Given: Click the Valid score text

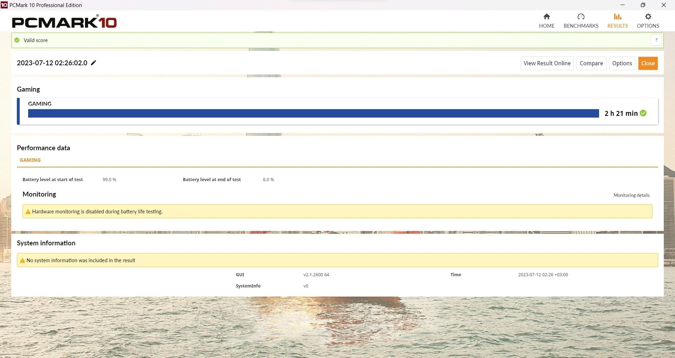Looking at the screenshot, I should pyautogui.click(x=36, y=40).
